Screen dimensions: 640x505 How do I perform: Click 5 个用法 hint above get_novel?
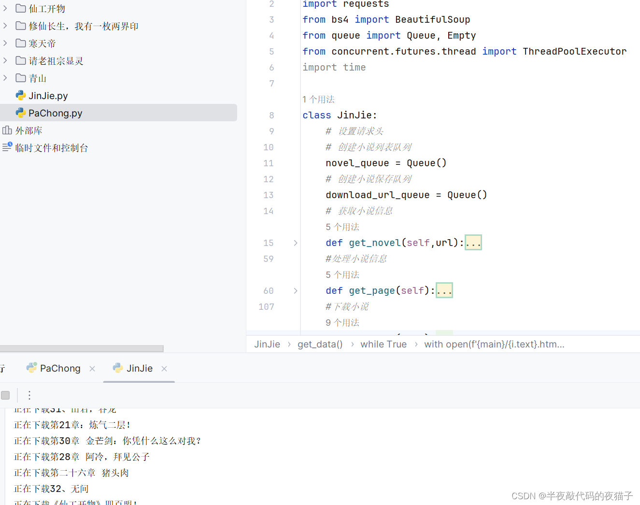(342, 227)
